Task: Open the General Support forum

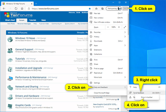Action: click(x=24, y=49)
